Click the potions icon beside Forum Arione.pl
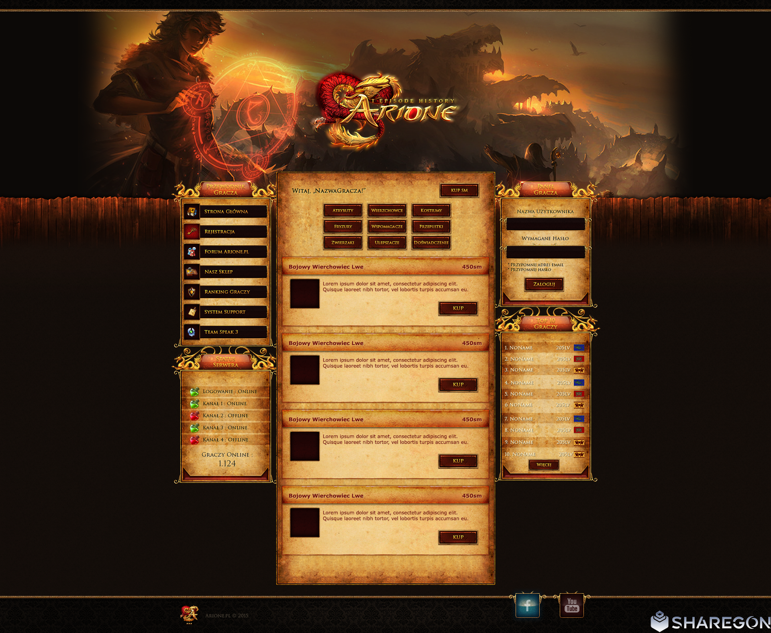Screen dimensions: 771x633 pos(192,251)
